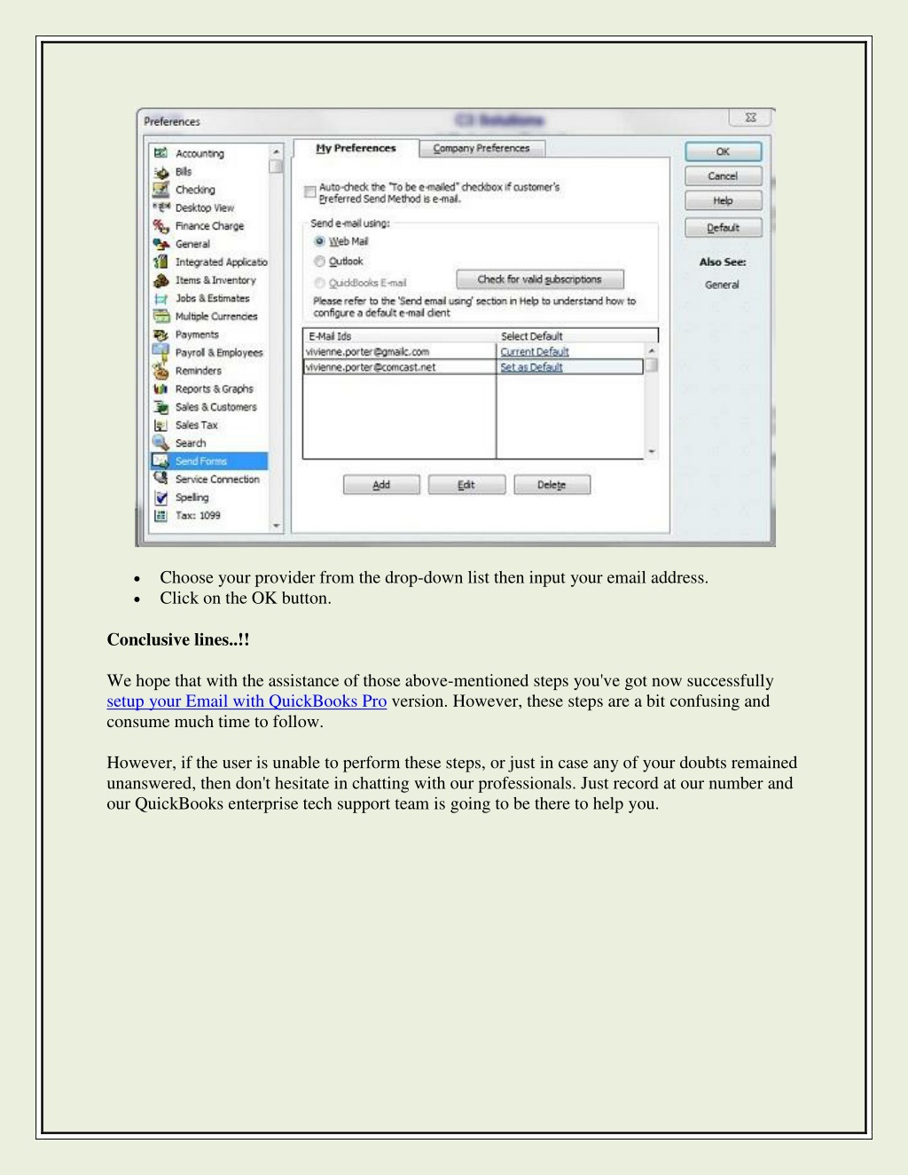Click the Select Default column header

pyautogui.click(x=577, y=336)
